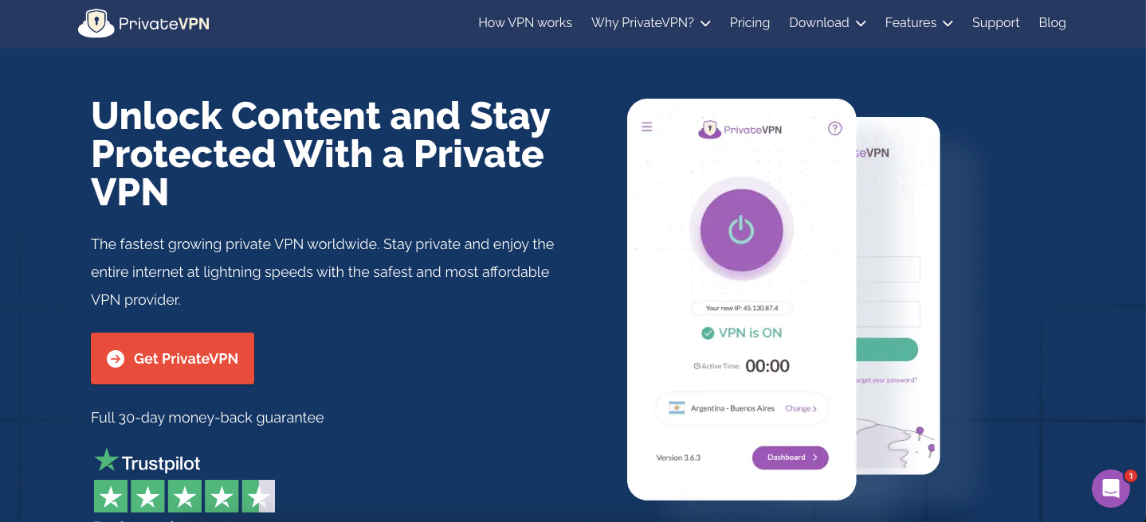Image resolution: width=1146 pixels, height=522 pixels.
Task: Click the purple Dashboard button in the mockup
Action: click(790, 458)
